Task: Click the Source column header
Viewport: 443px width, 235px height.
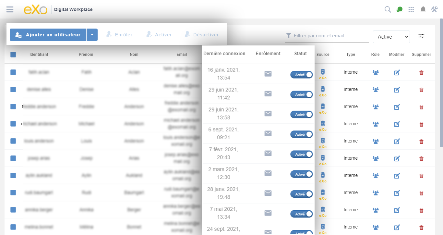Action: (323, 55)
